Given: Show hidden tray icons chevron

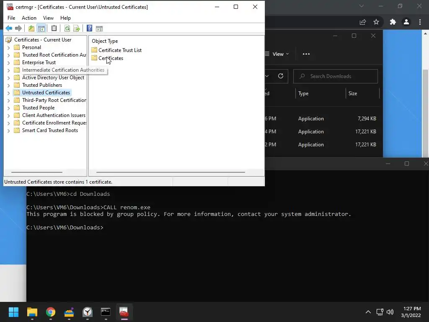Looking at the screenshot, I should coord(368,312).
